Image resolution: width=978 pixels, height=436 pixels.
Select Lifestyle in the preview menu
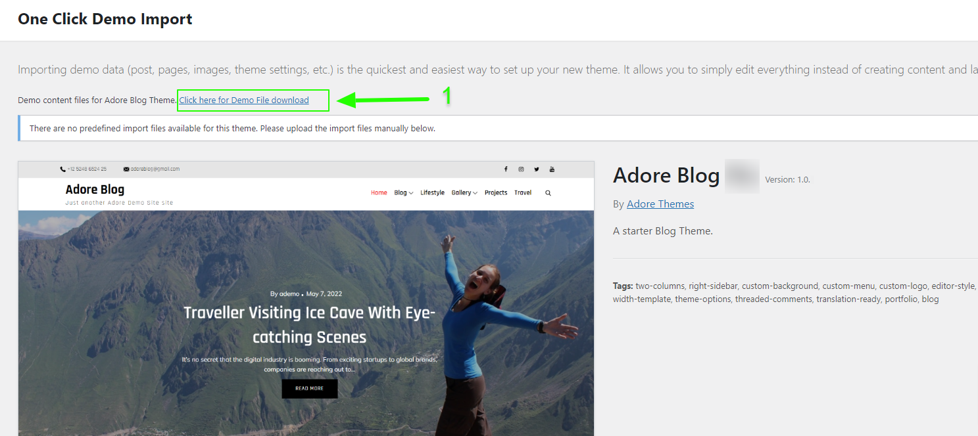click(432, 193)
